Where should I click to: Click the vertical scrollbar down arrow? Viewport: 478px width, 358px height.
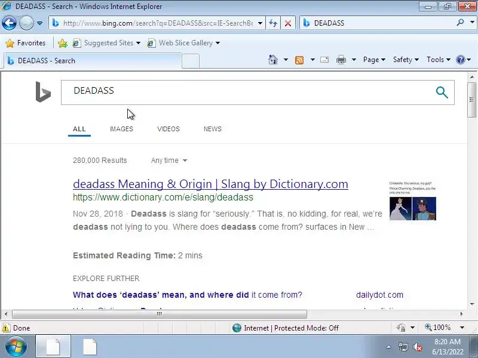(472, 304)
